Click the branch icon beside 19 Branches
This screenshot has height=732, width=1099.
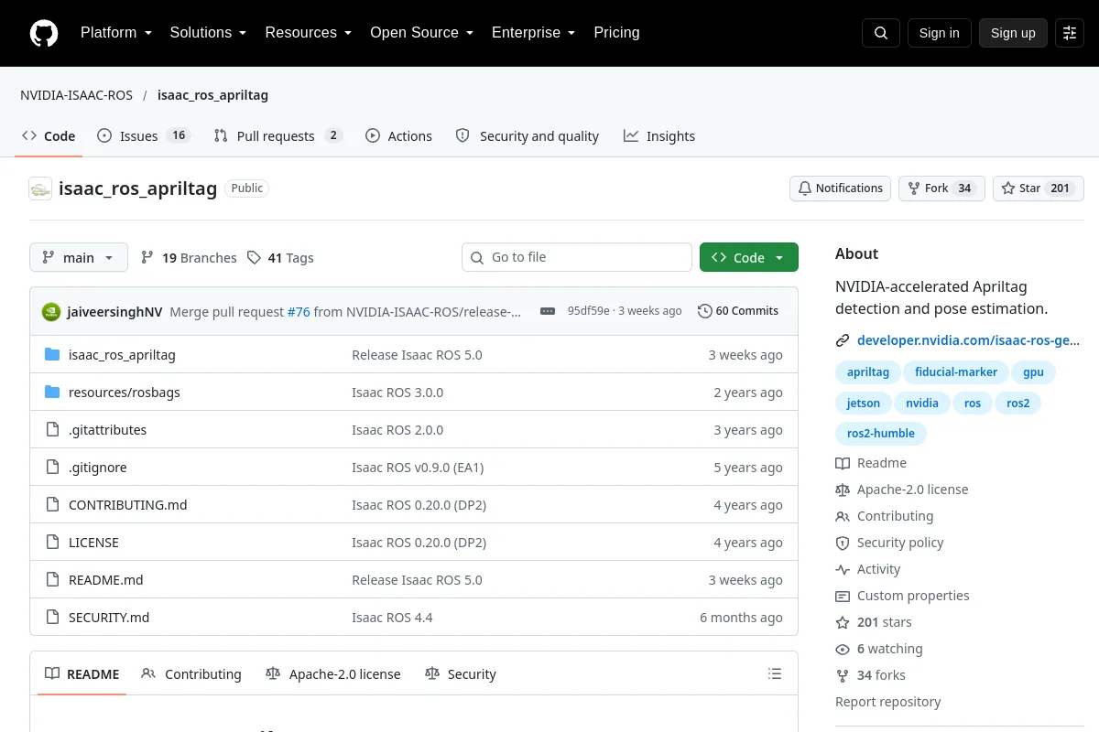coord(147,258)
